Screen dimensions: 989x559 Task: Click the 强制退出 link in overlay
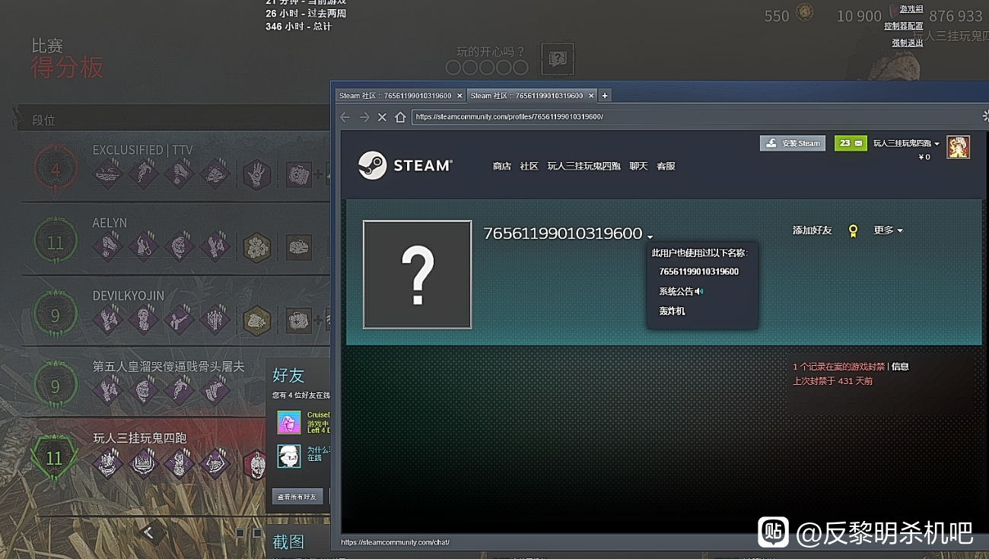pos(908,43)
